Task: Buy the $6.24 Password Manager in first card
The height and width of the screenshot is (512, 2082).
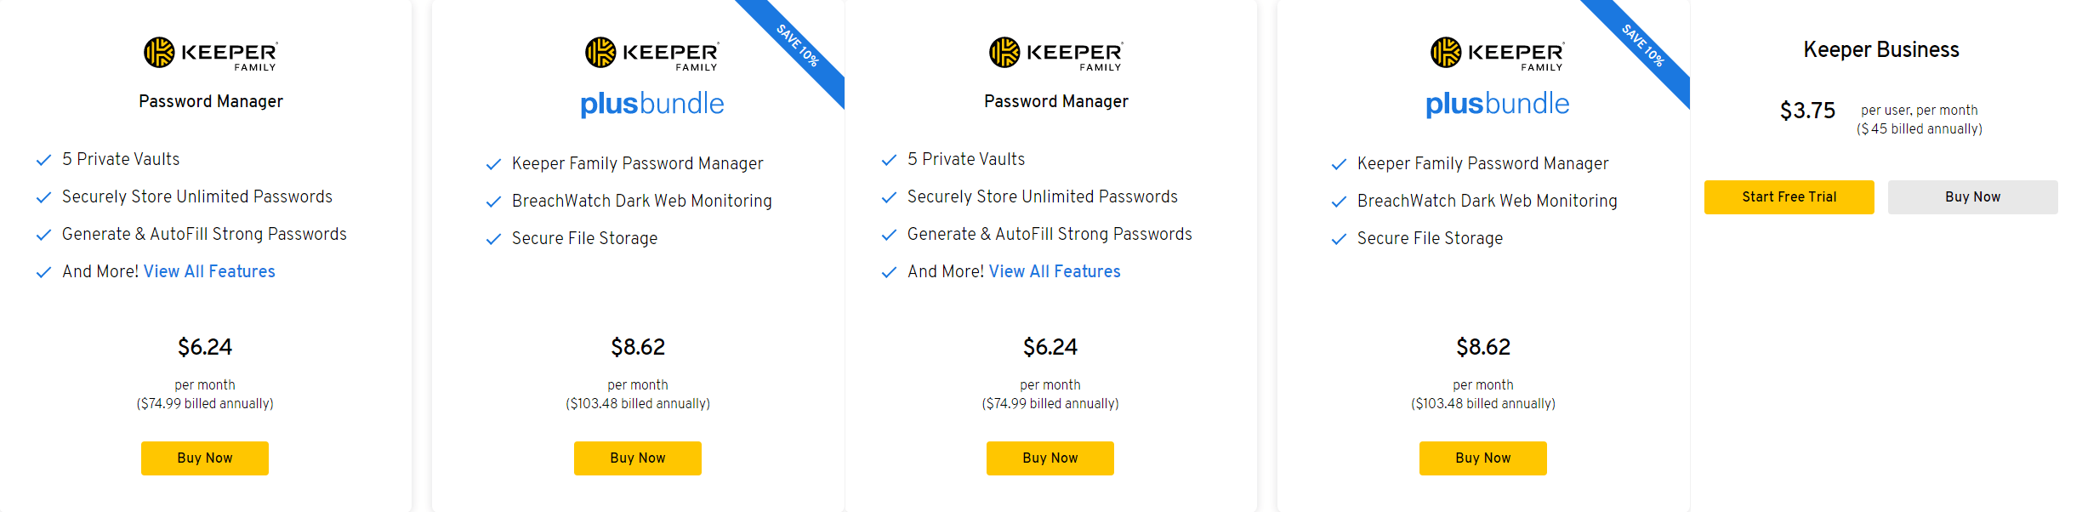Action: point(205,458)
